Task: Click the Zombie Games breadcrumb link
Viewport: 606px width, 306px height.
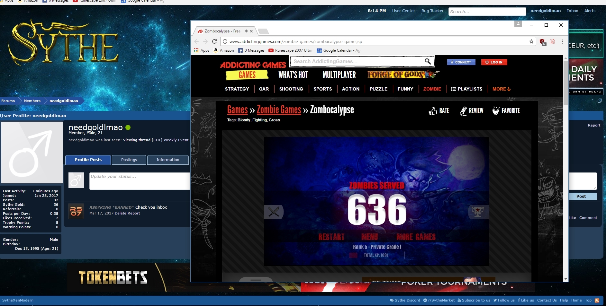Action: [x=279, y=110]
